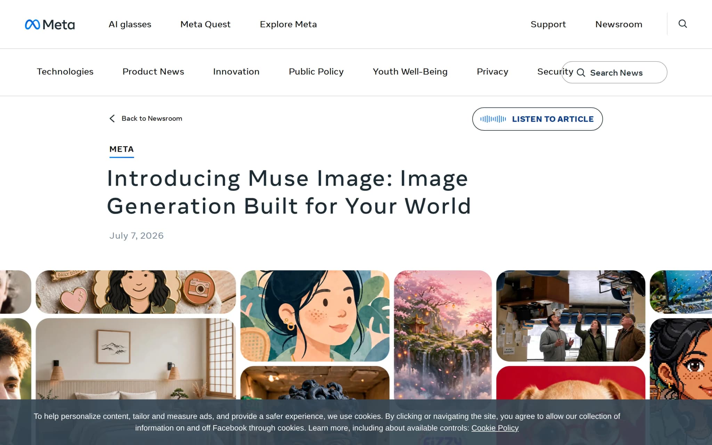Click the article headline text
This screenshot has width=712, height=445.
point(289,192)
